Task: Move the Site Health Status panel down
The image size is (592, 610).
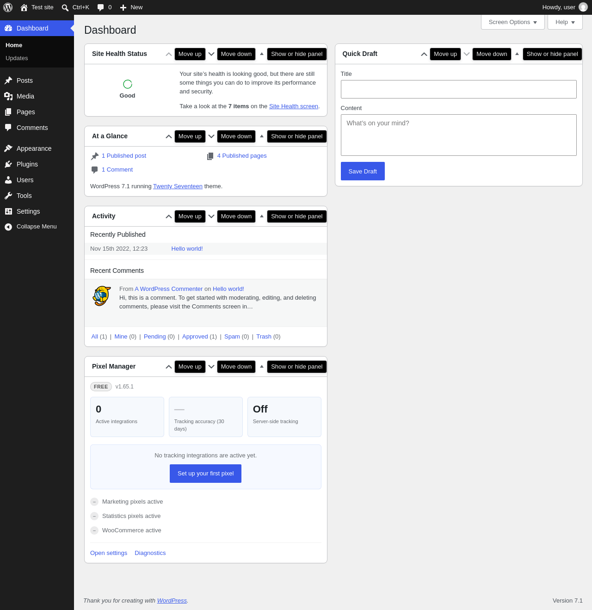Action: (211, 54)
